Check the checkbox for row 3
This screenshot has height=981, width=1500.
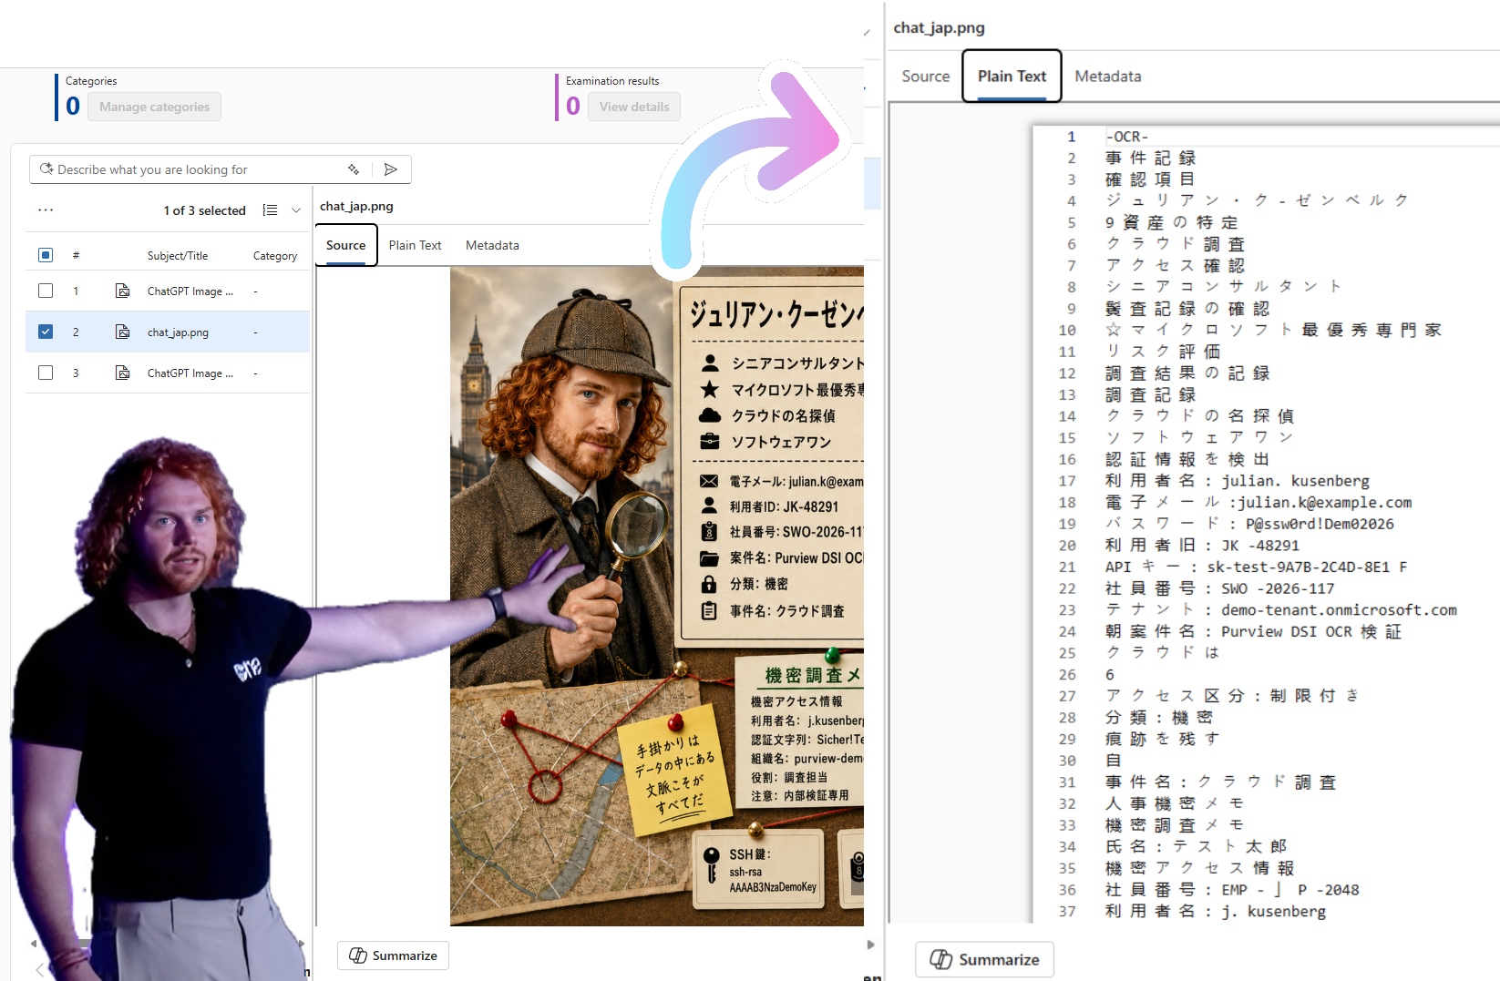46,373
